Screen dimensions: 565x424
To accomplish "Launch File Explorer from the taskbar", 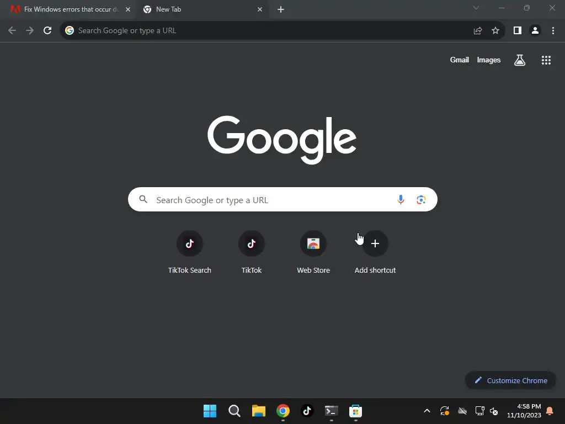I will (259, 411).
